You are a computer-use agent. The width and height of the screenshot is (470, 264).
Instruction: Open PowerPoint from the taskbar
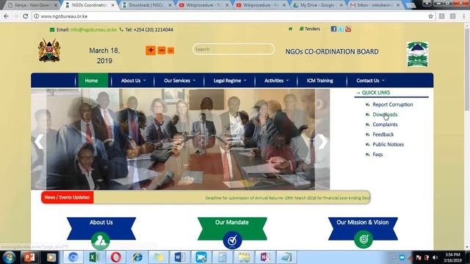coord(29,257)
